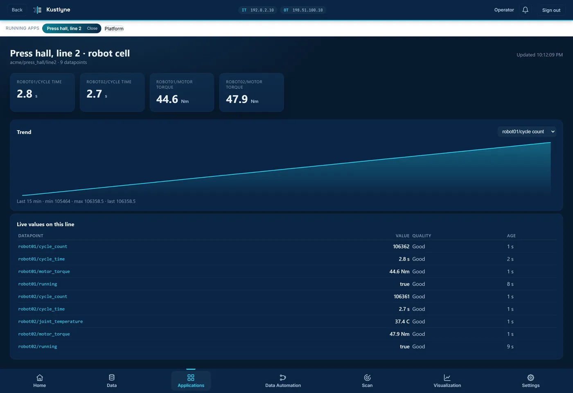Click the ROBOT01/CYCLE TIME card
573x393 pixels.
tap(43, 92)
